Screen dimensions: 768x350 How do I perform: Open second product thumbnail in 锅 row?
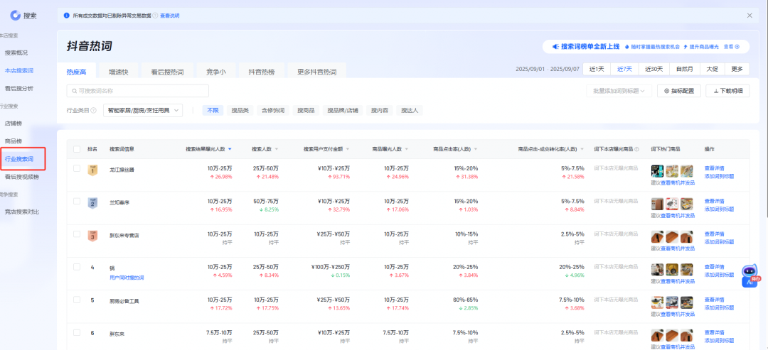click(672, 269)
